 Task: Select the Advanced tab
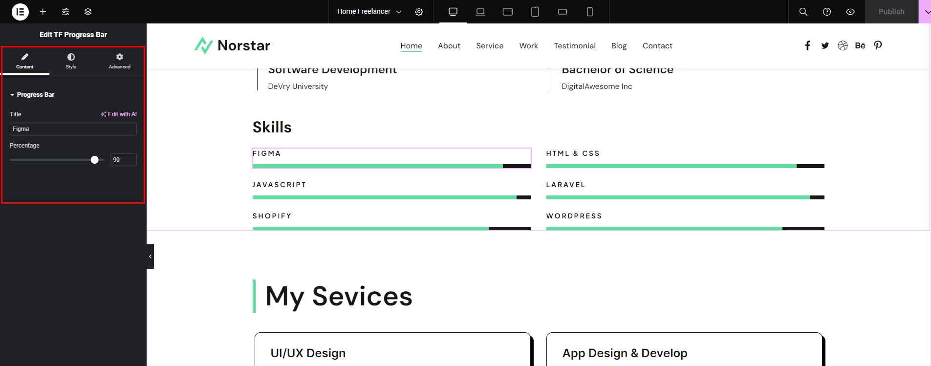[119, 61]
